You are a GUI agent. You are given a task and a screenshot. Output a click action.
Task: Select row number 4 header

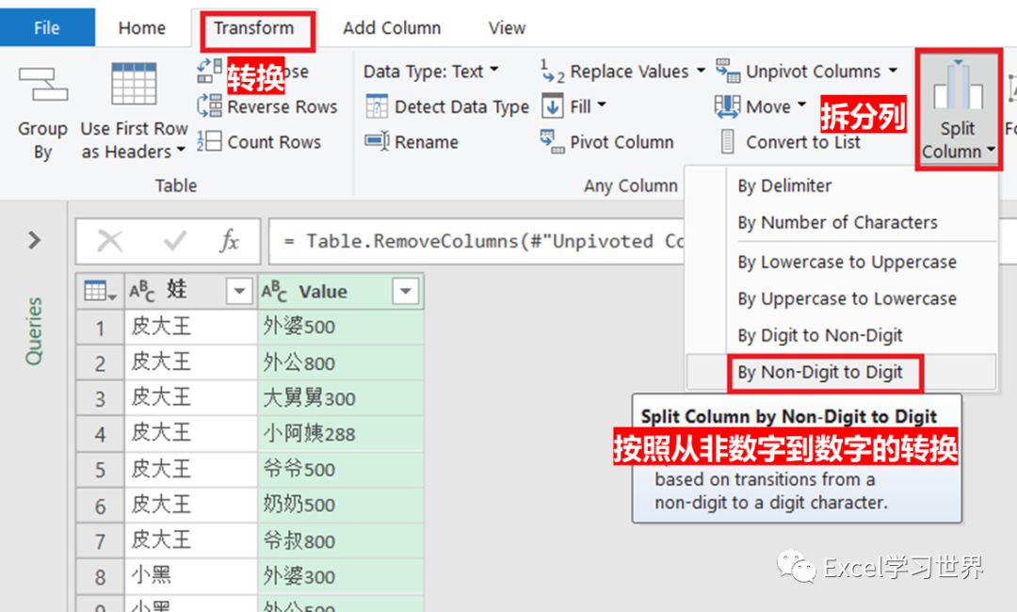tap(100, 434)
